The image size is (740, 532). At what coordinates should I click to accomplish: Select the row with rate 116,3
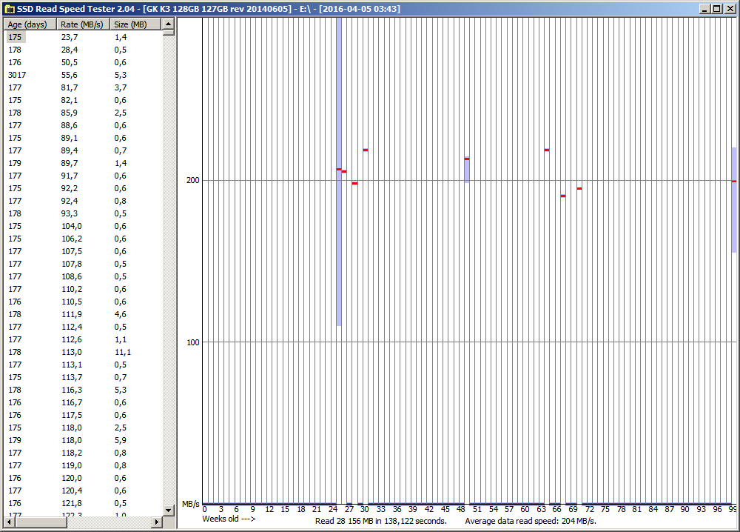click(x=83, y=390)
